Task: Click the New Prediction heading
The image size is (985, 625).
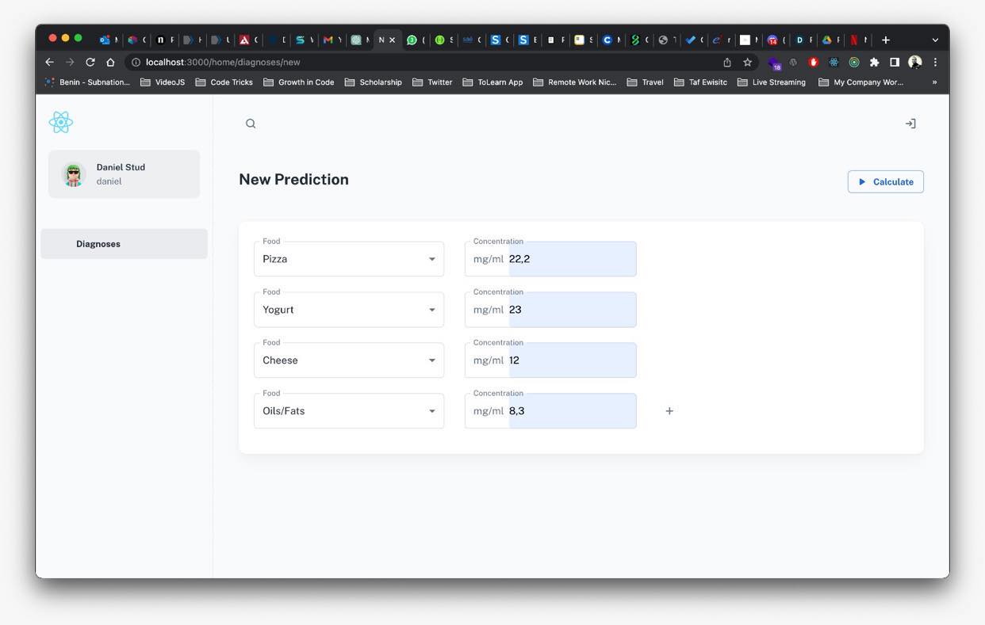Action: point(294,180)
